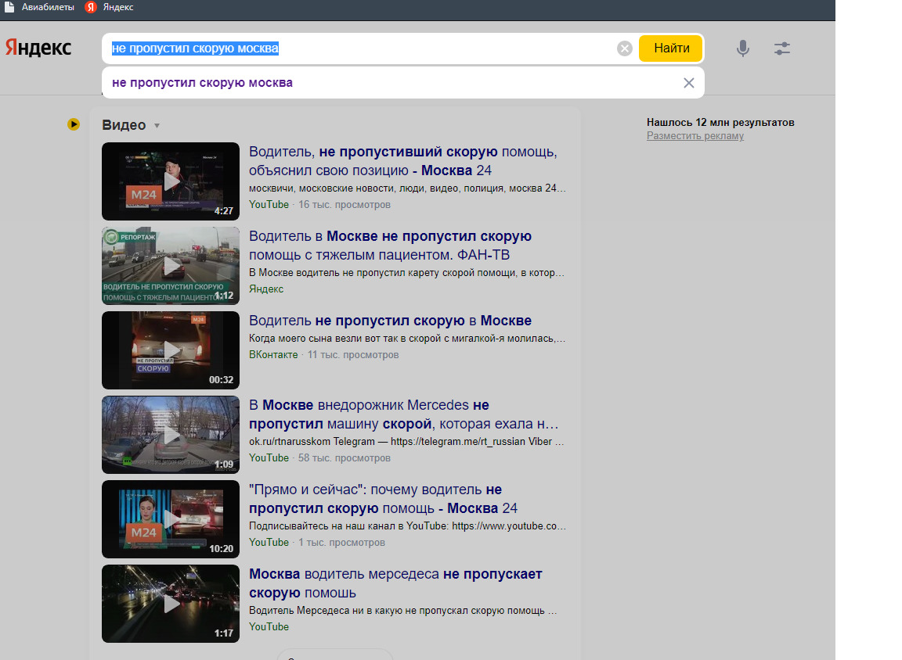
Task: Expand the dropdown arrow next to Видео
Action: coord(157,126)
